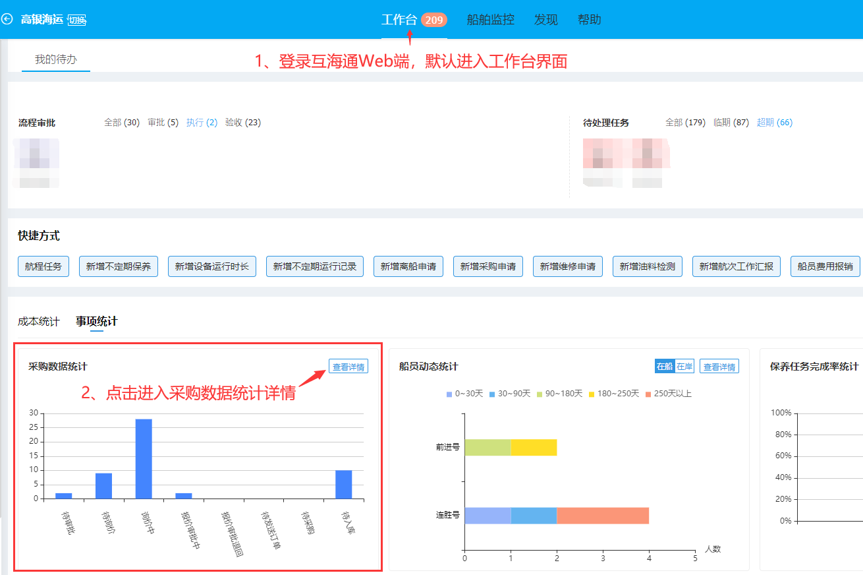Select the 在岸 toggle option
Screen dimensions: 863x575
684,367
